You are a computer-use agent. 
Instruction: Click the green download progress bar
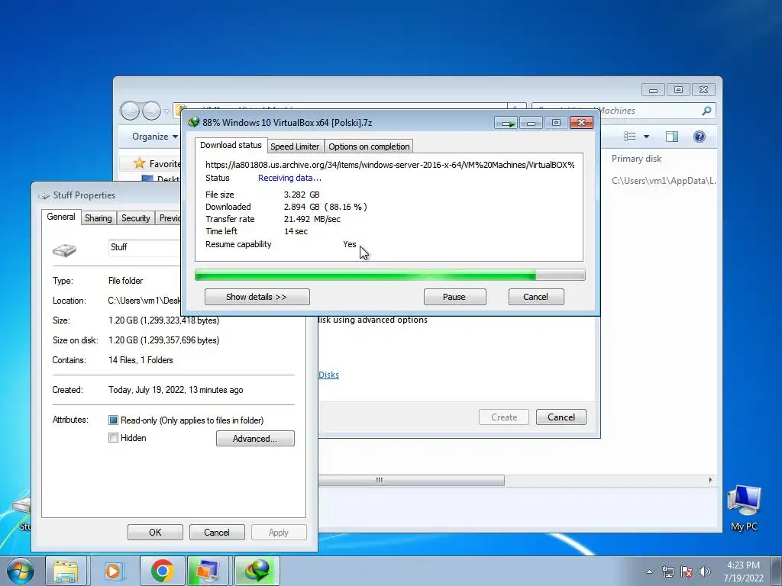pos(389,275)
